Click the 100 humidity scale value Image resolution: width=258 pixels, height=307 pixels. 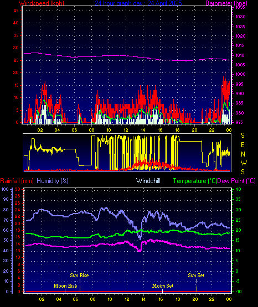point(5,189)
